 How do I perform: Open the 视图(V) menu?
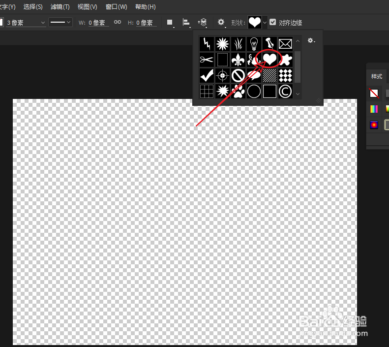[x=88, y=7]
